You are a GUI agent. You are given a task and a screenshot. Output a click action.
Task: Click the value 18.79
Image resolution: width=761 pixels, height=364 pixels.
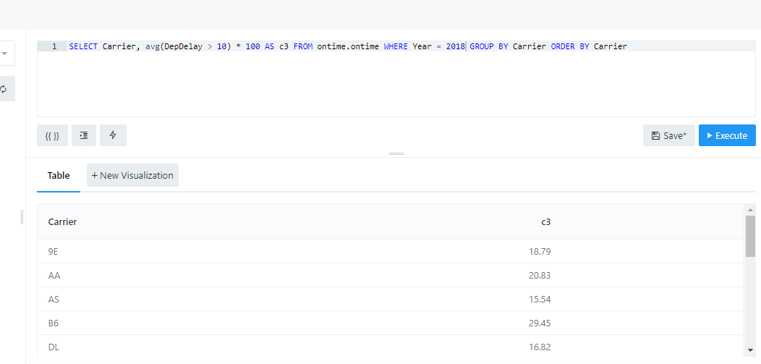click(x=540, y=251)
